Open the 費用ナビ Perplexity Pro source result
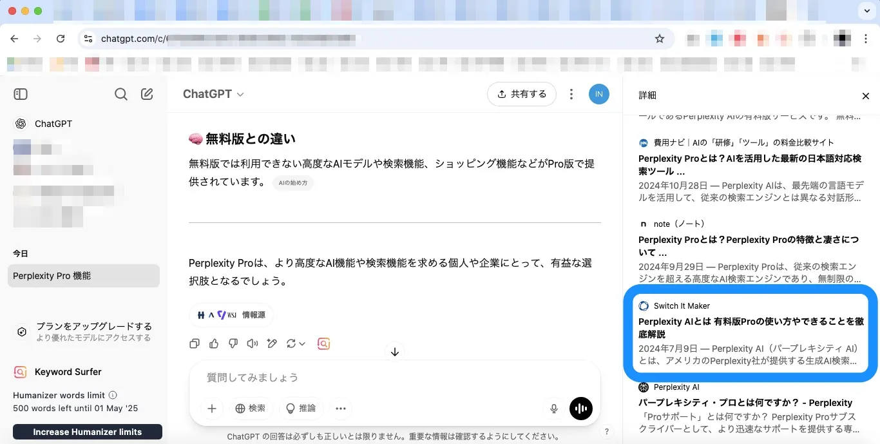Image resolution: width=880 pixels, height=444 pixels. point(751,171)
